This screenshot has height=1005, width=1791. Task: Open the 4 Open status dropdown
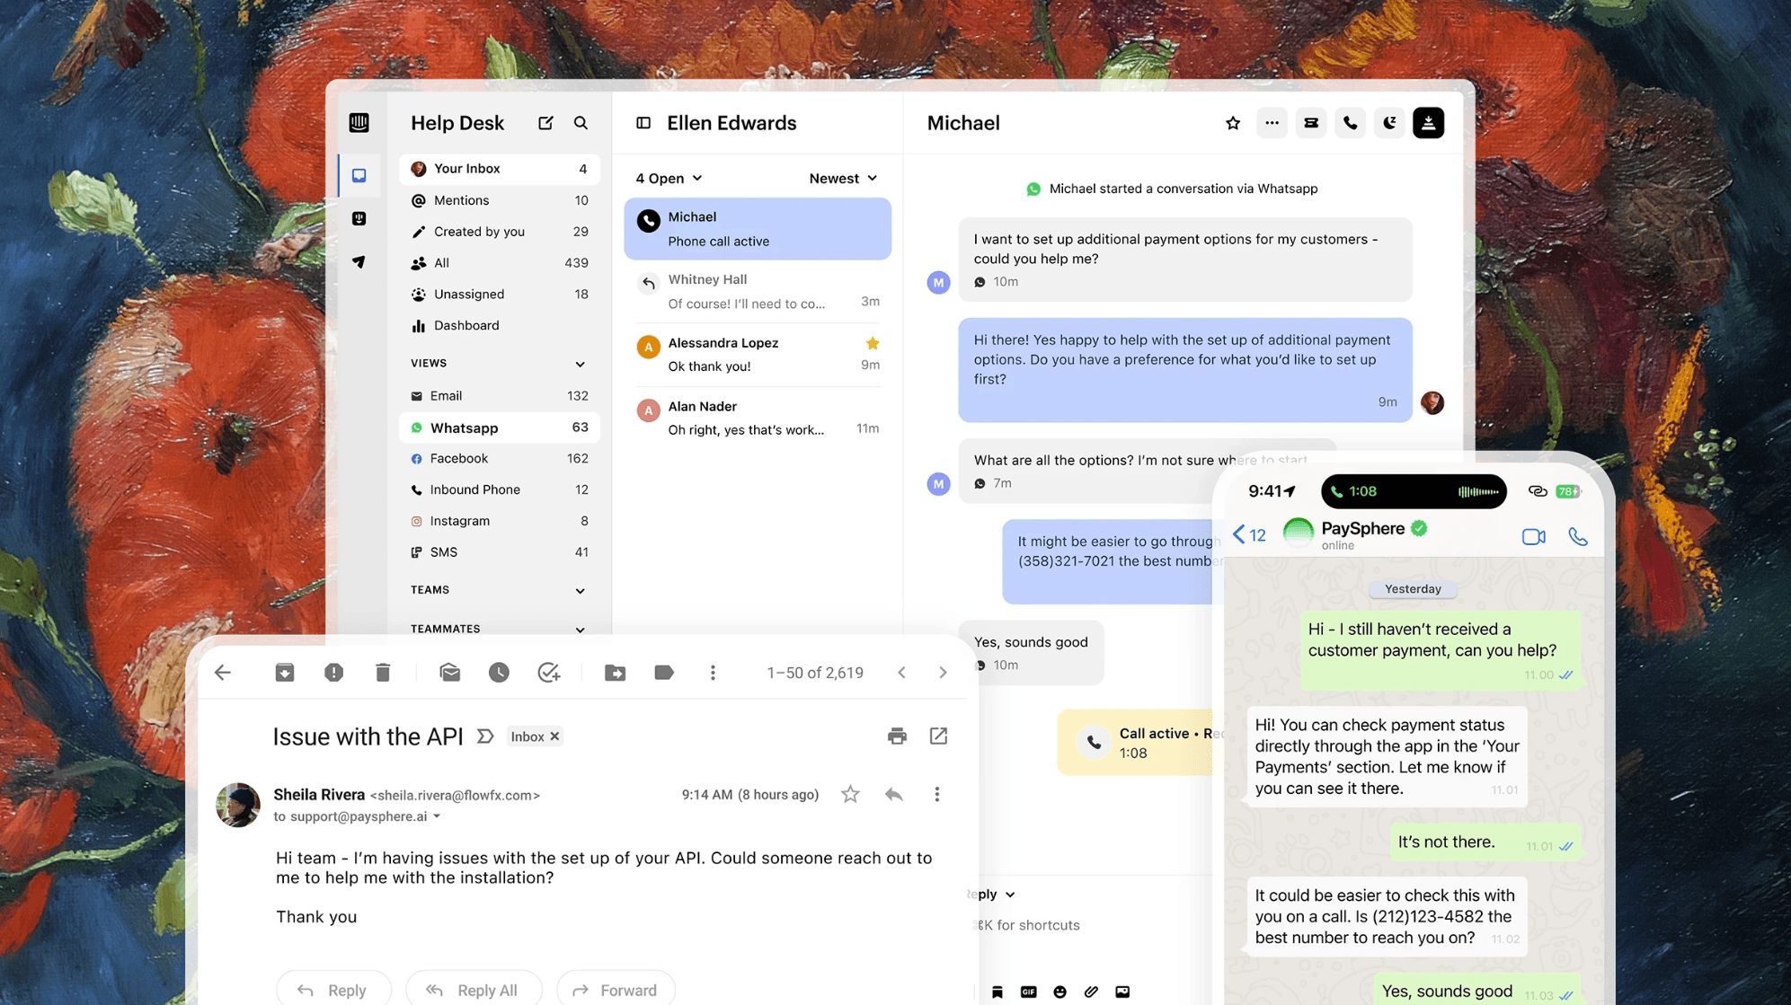(669, 179)
